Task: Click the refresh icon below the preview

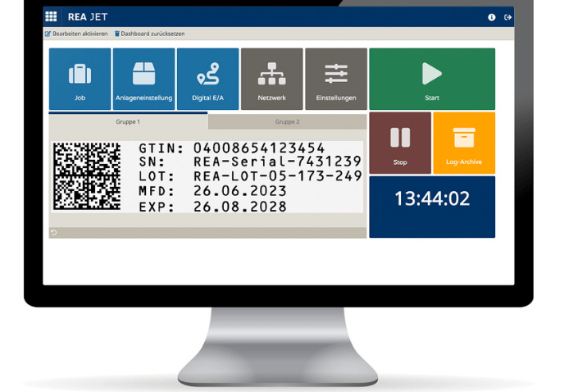Action: tap(54, 233)
